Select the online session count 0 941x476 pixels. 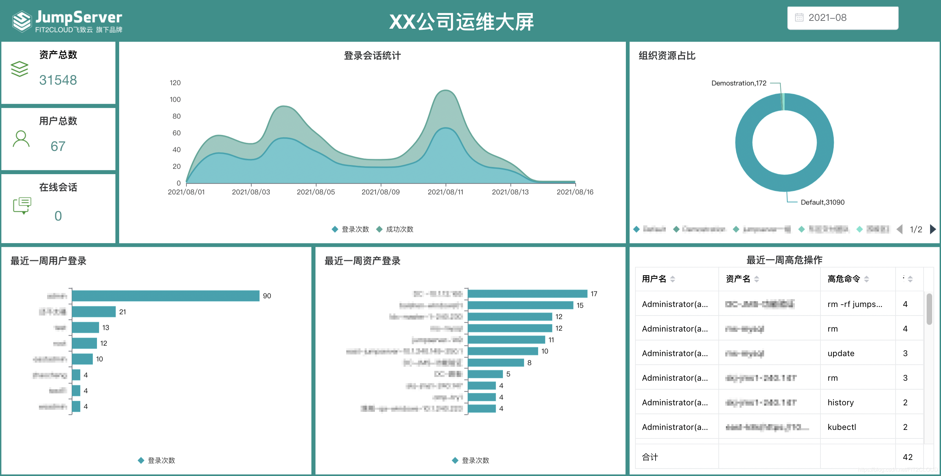(58, 216)
